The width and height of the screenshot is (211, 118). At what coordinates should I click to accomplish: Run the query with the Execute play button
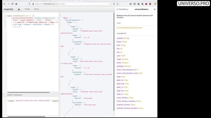[x=19, y=9]
